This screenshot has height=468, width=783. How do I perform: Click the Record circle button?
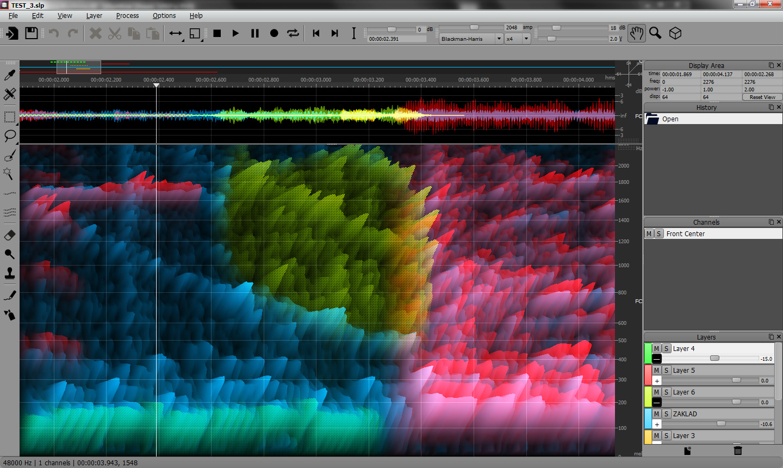[274, 33]
